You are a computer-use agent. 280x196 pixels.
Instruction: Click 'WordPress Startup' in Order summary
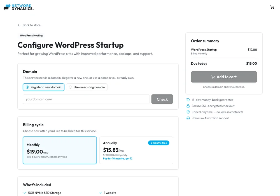[x=204, y=50]
